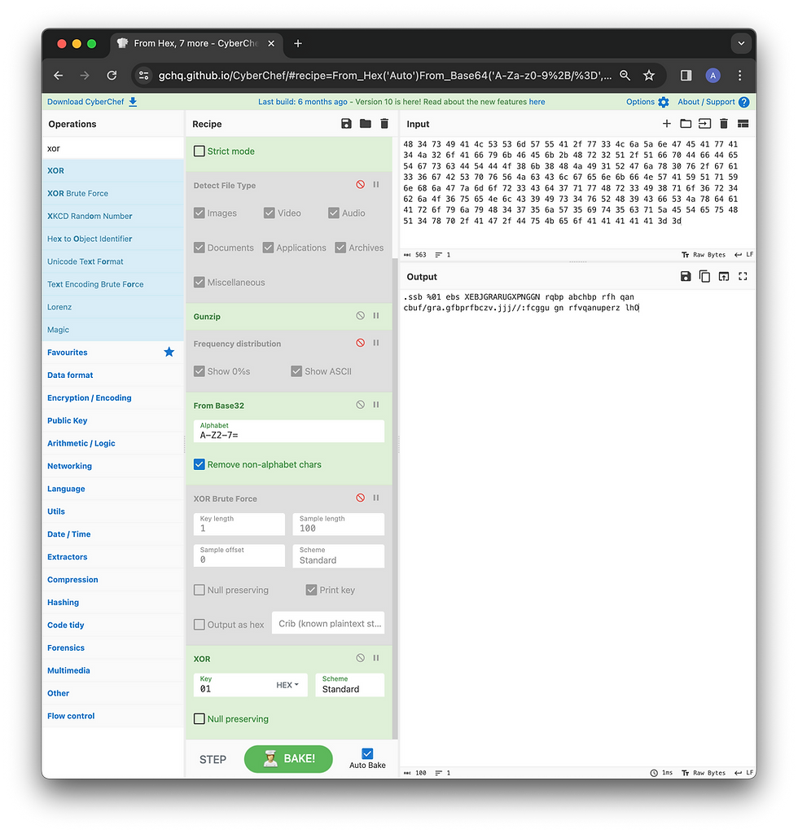Open the Forensics category
The height and width of the screenshot is (834, 798).
pos(66,647)
